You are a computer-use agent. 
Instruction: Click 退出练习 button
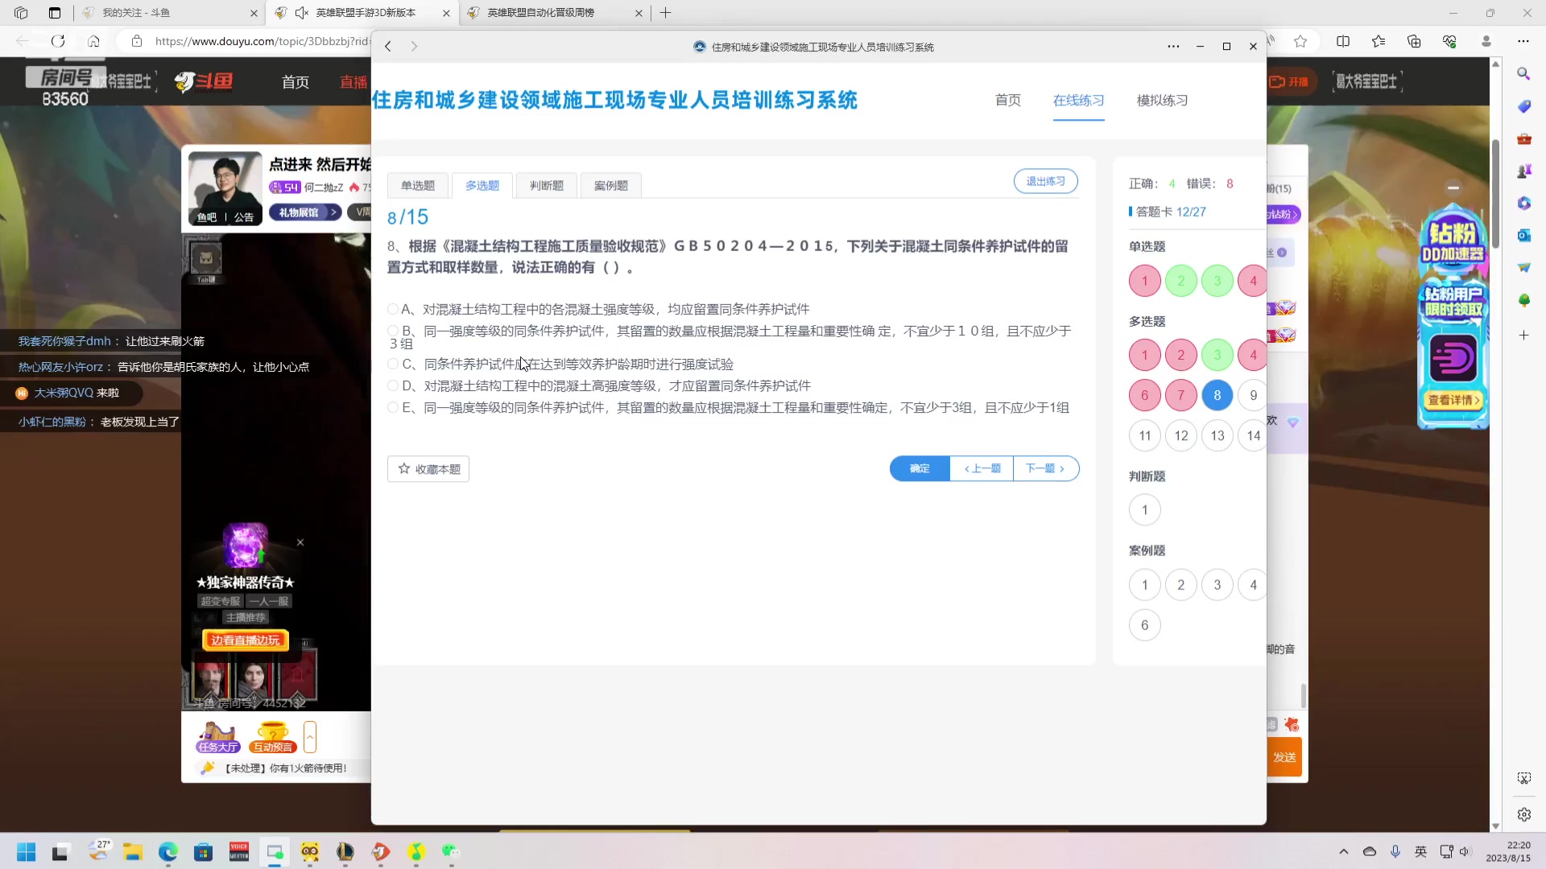coord(1045,181)
